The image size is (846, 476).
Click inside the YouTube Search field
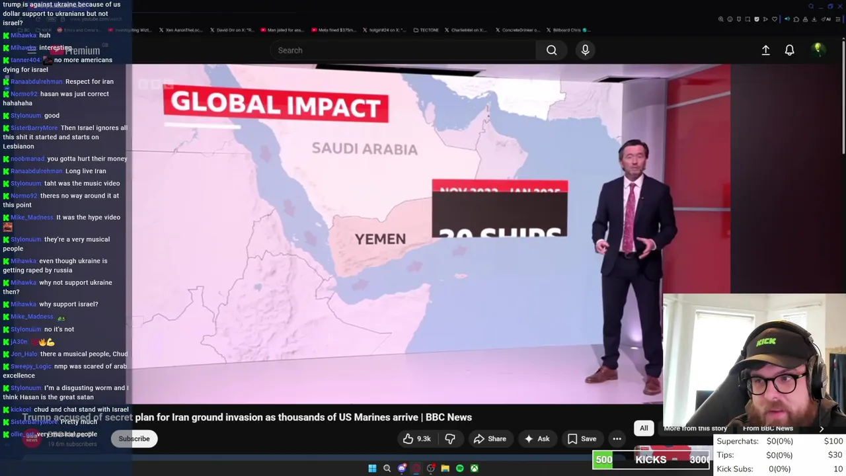(403, 50)
